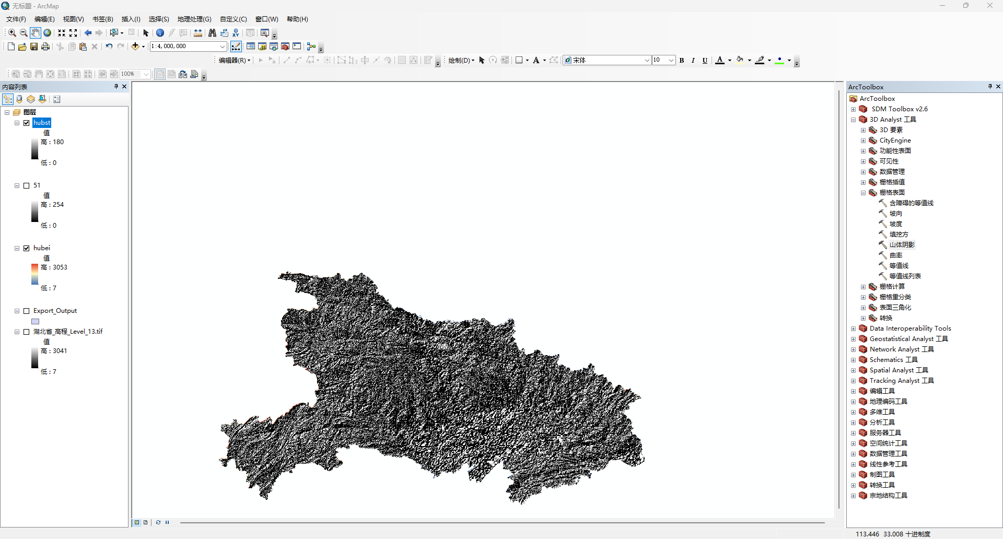Undo the last action

(109, 46)
